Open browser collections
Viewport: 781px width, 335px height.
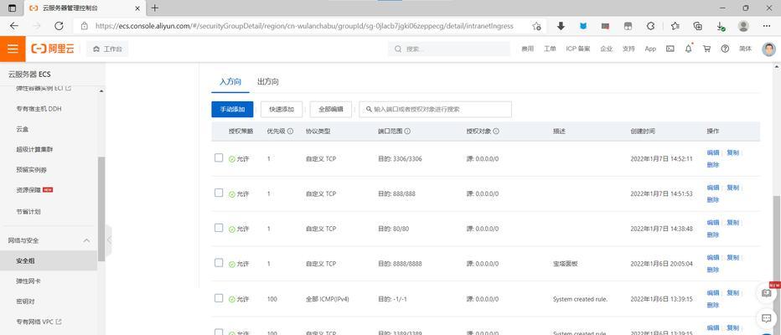(x=698, y=26)
